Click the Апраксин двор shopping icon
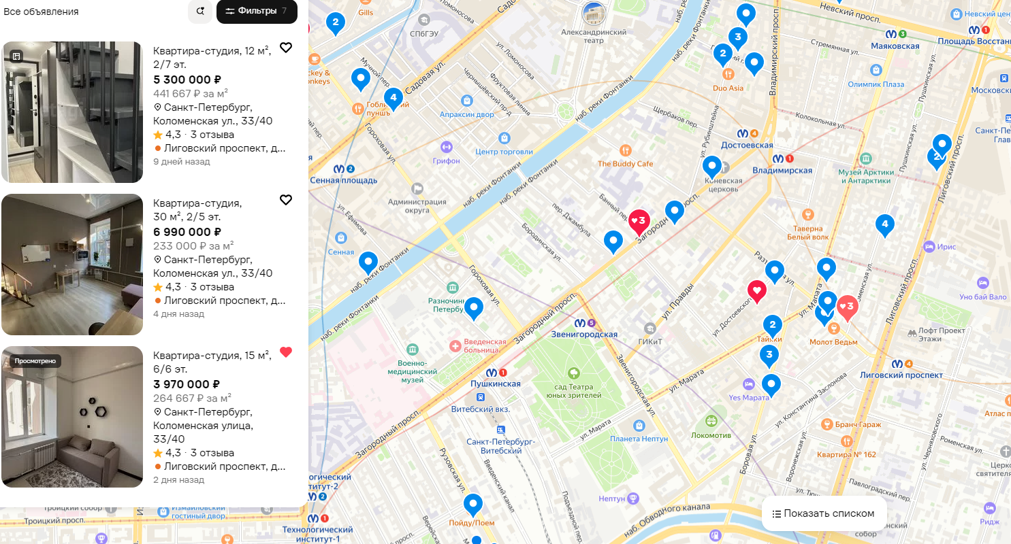 point(466,100)
